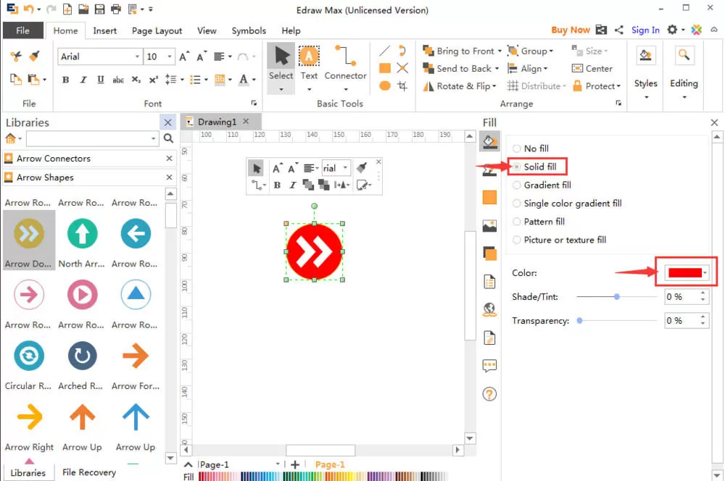725x481 pixels.
Task: Apply subscript formatting
Action: point(136,80)
